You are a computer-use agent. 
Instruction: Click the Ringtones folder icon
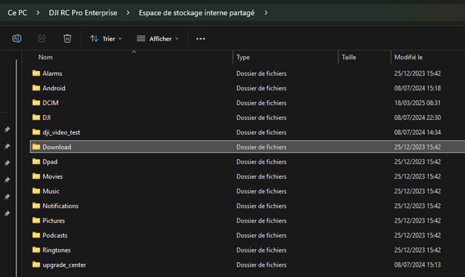[x=37, y=250]
